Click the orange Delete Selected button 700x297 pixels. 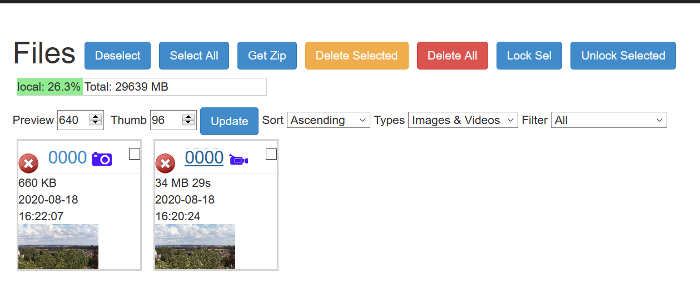357,56
